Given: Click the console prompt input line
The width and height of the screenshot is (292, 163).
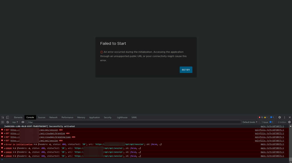Looking at the screenshot, I should pyautogui.click(x=145, y=160).
